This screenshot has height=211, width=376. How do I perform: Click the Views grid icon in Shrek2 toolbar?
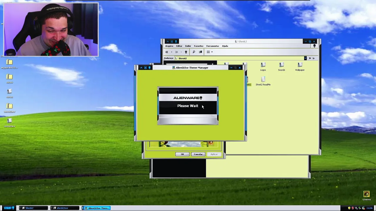tap(208, 52)
